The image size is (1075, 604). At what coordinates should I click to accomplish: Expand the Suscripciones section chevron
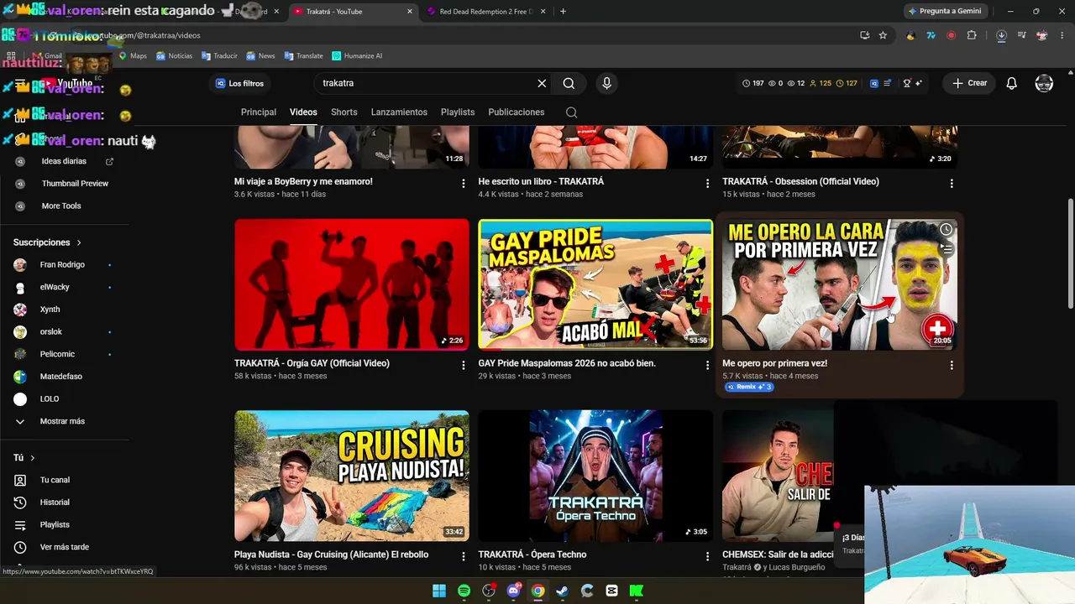[x=79, y=242]
